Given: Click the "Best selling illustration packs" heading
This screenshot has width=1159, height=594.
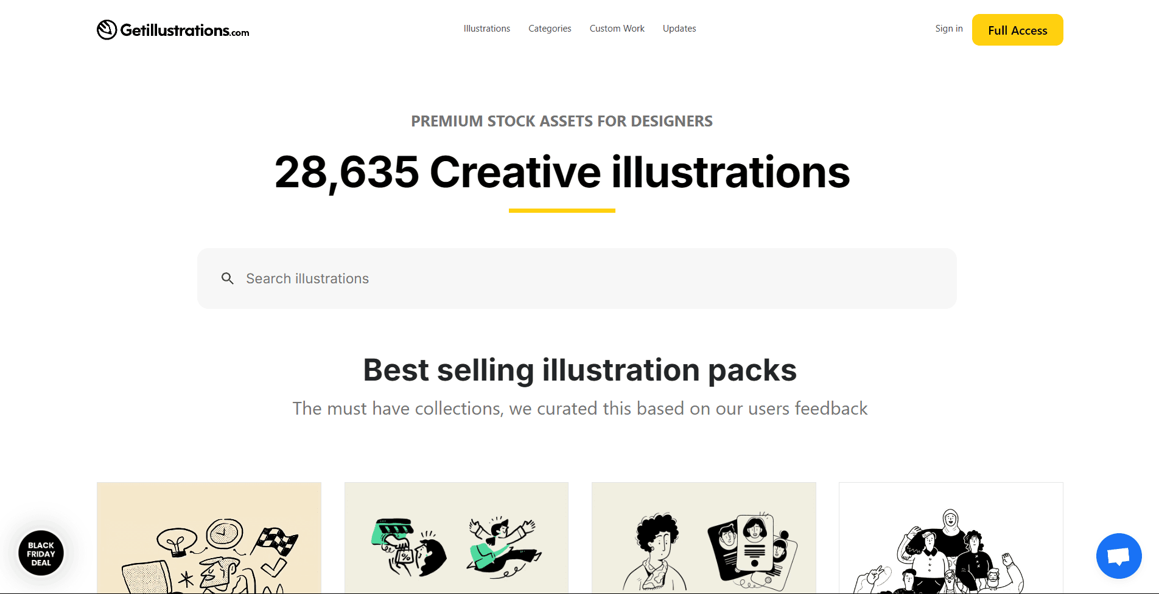Looking at the screenshot, I should (579, 370).
